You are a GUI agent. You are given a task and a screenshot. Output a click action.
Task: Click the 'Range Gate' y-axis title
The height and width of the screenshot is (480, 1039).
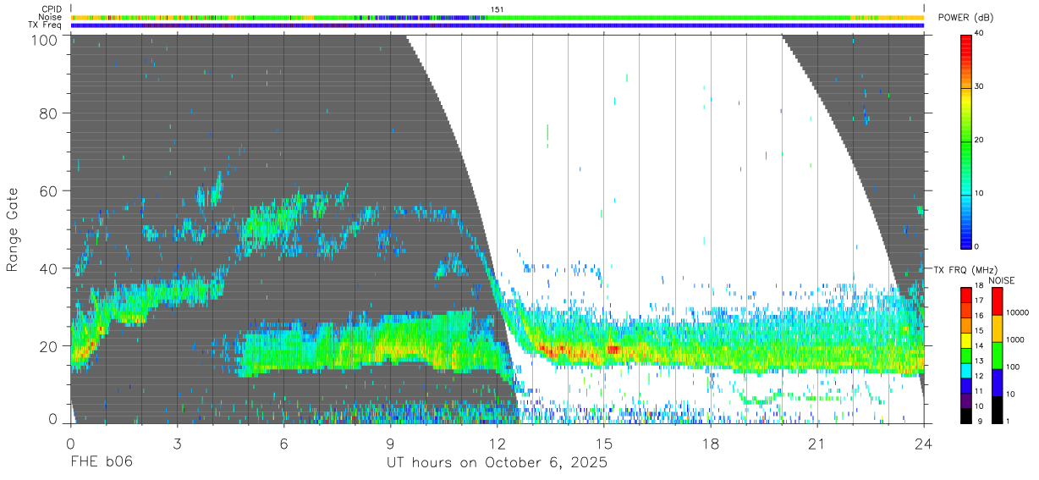13,230
